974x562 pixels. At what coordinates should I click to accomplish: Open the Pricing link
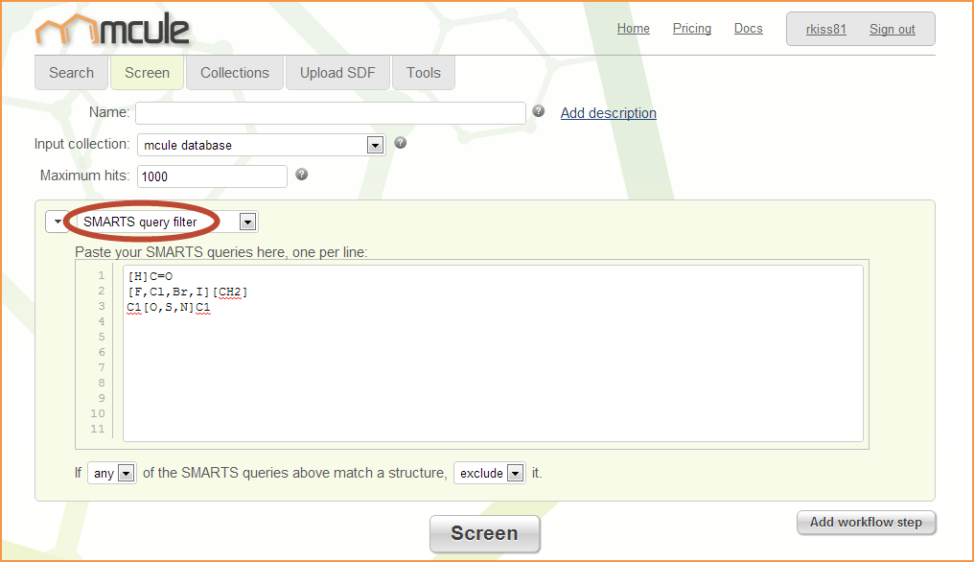point(692,29)
